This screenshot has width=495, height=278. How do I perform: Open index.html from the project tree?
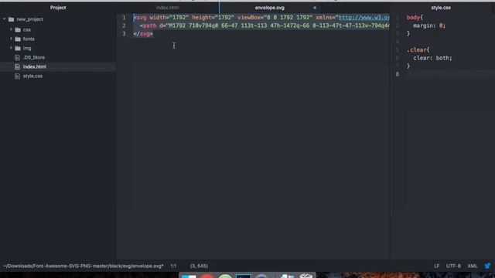pyautogui.click(x=34, y=67)
